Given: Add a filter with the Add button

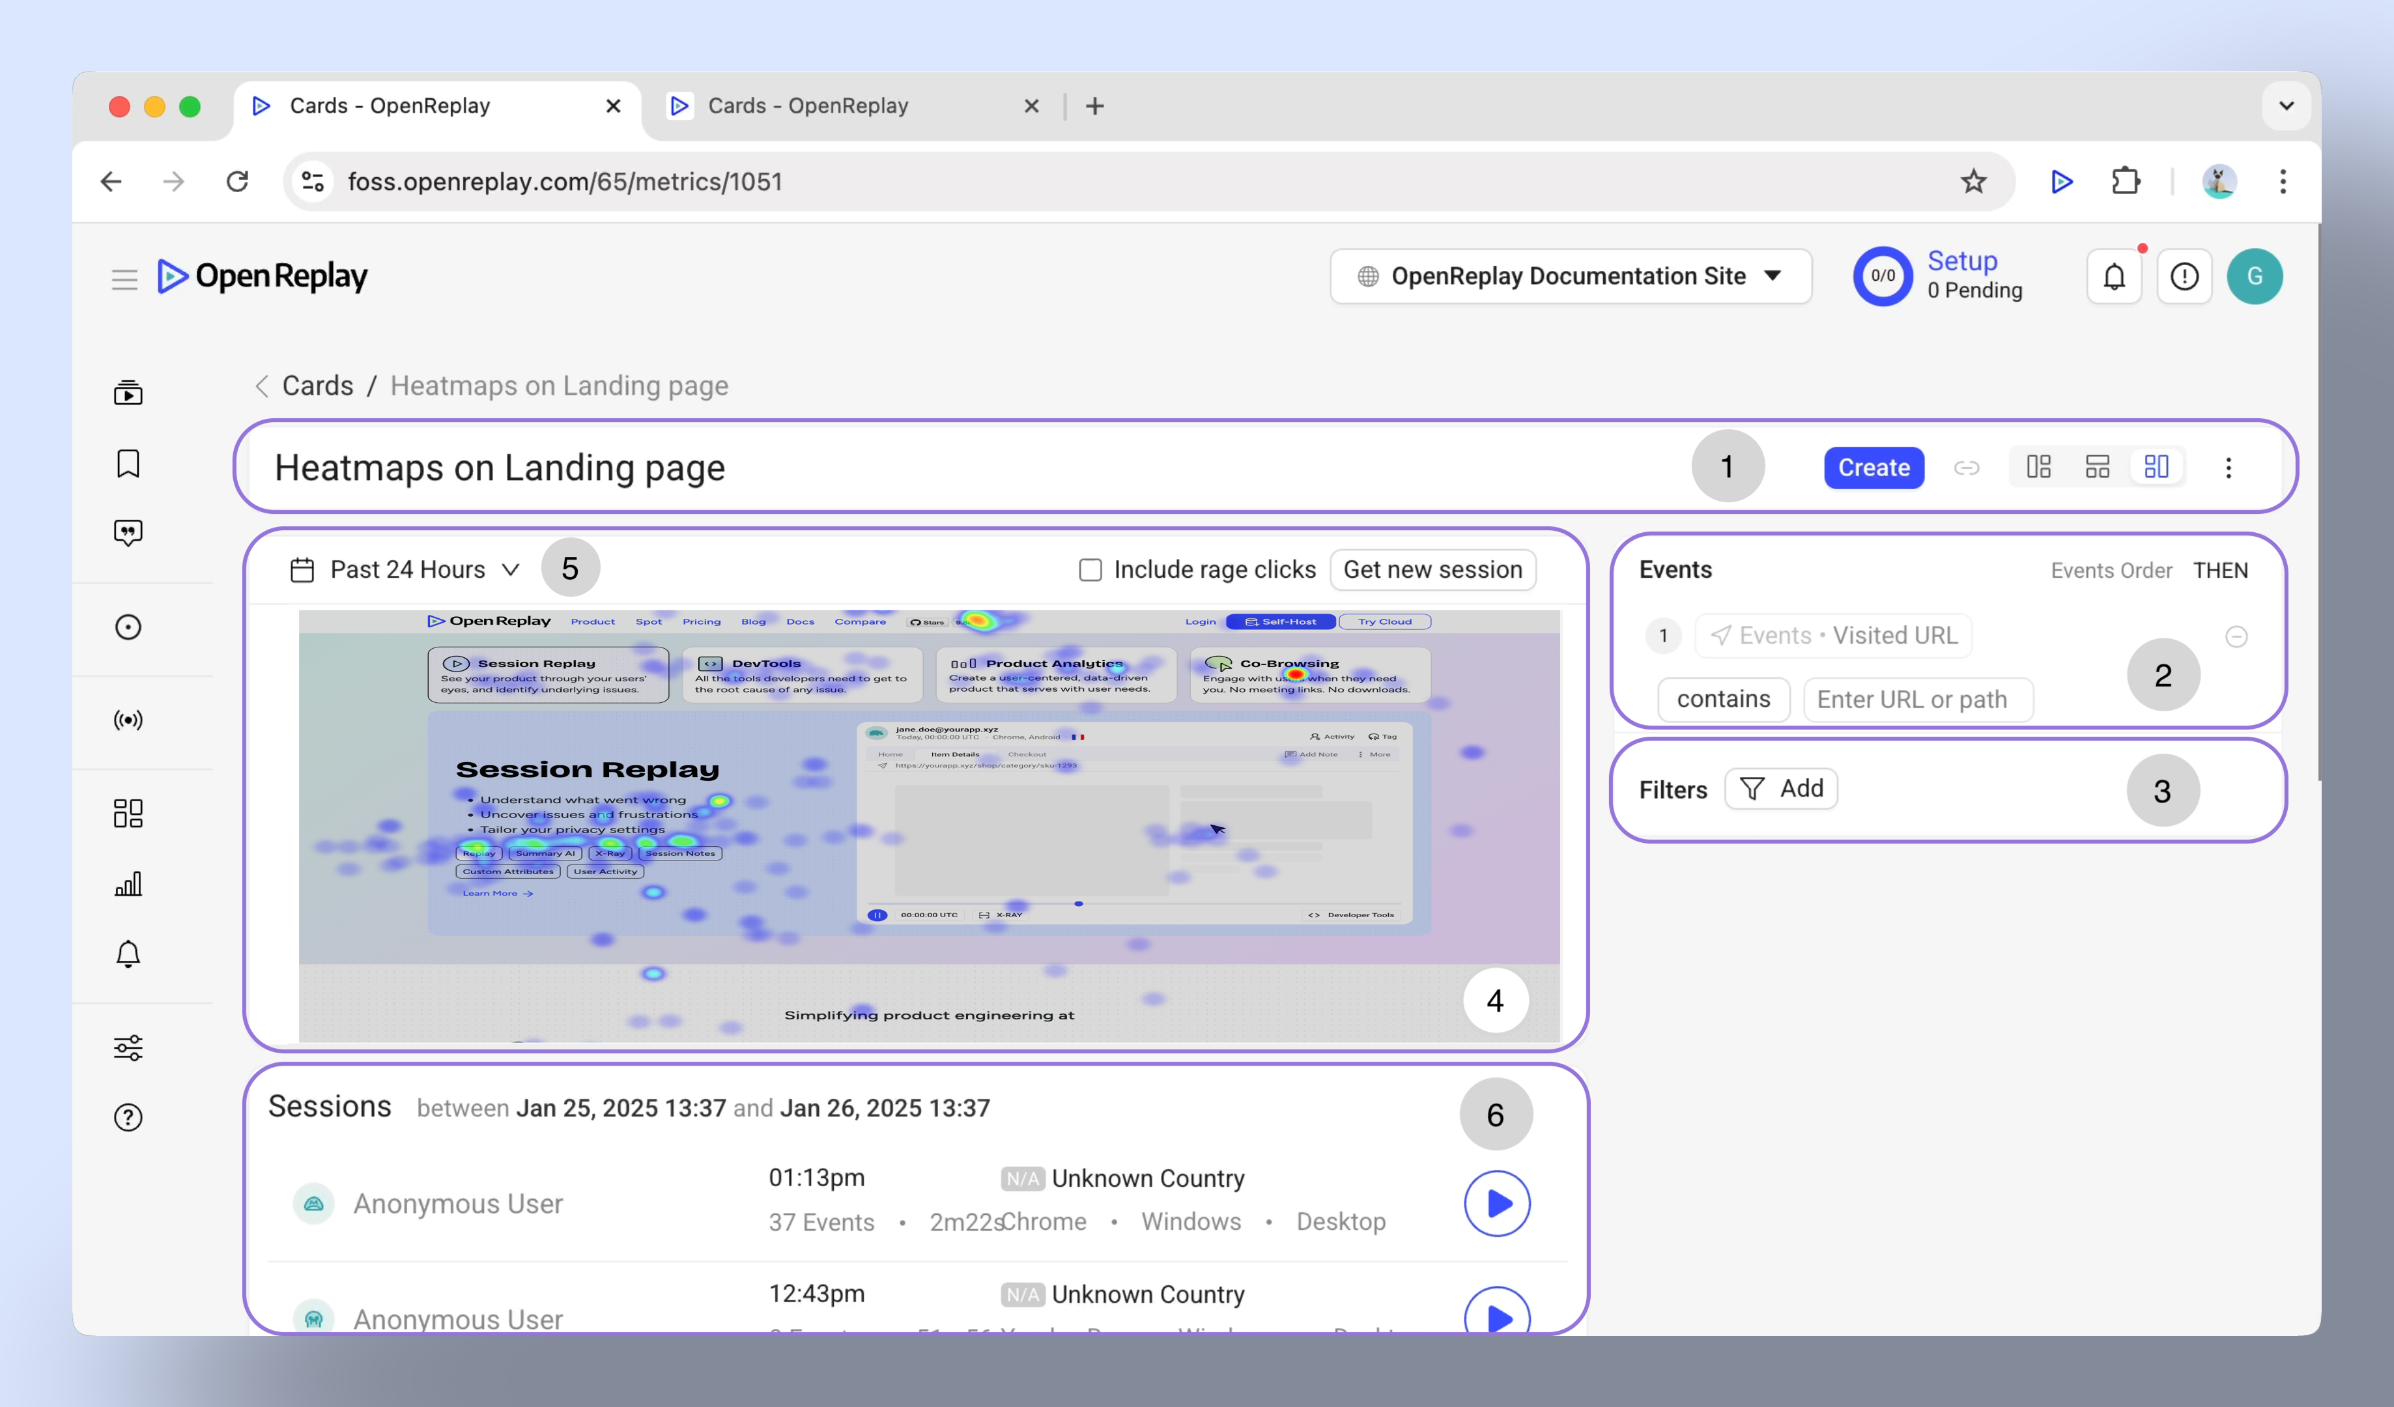Looking at the screenshot, I should click(1781, 789).
